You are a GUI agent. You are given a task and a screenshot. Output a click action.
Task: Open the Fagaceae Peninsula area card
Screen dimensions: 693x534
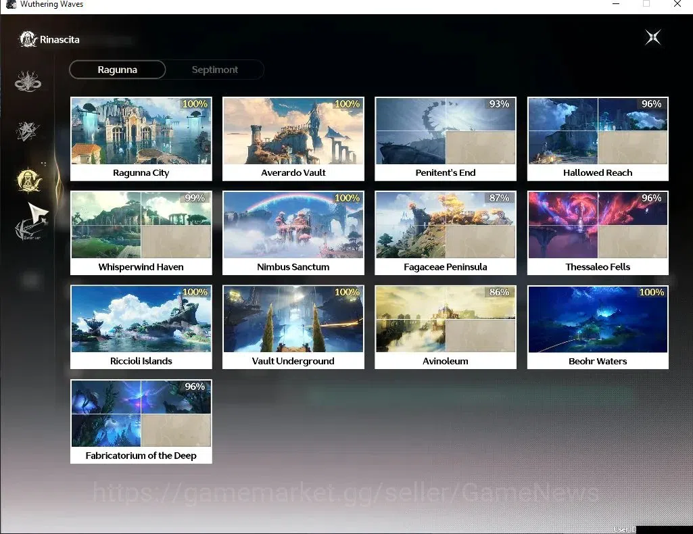point(446,233)
